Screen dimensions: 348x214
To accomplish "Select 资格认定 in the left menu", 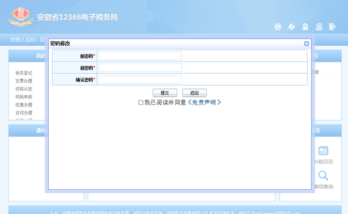I will point(24,89).
